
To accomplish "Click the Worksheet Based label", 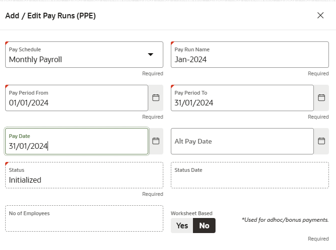I will [x=192, y=213].
